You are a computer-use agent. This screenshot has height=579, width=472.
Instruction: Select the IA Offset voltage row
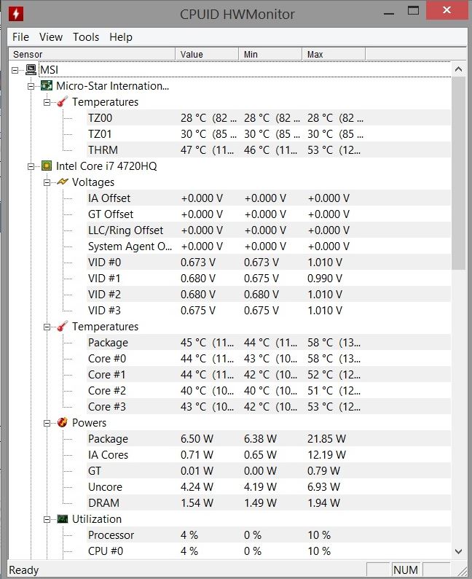pos(268,198)
